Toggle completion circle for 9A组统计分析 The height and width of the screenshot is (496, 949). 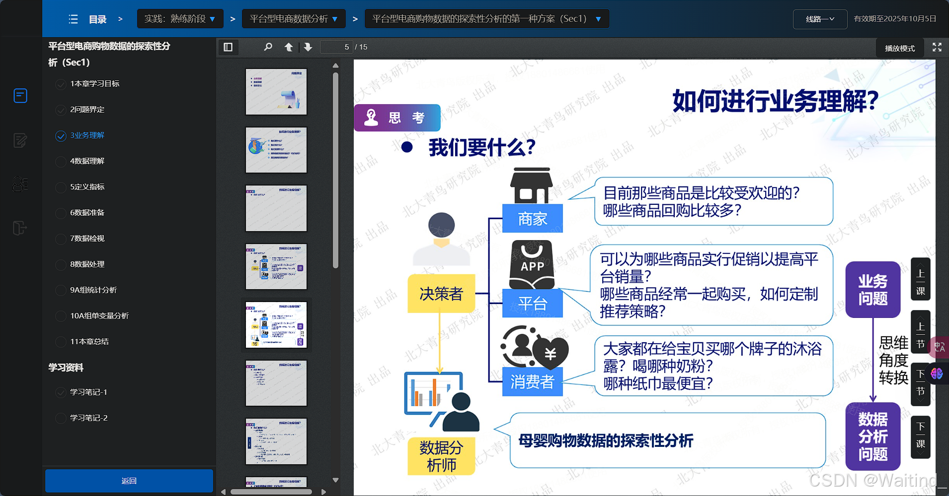pyautogui.click(x=61, y=290)
